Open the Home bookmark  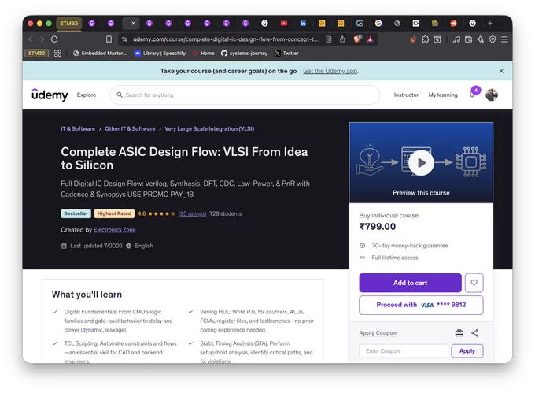pos(203,54)
